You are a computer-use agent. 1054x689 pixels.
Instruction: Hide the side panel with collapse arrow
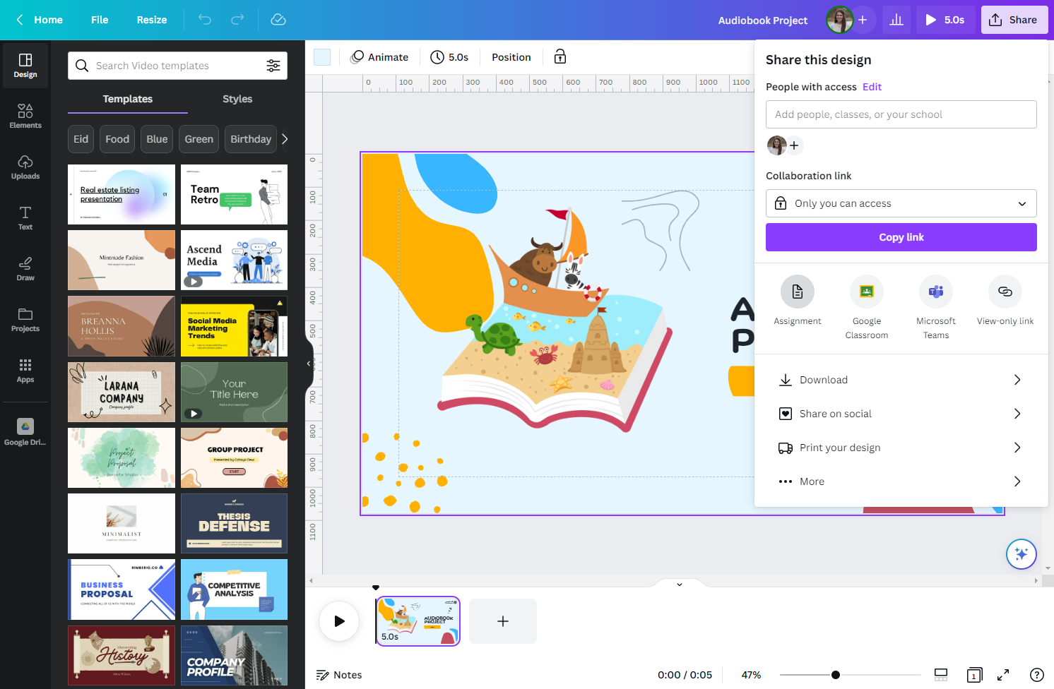point(309,364)
